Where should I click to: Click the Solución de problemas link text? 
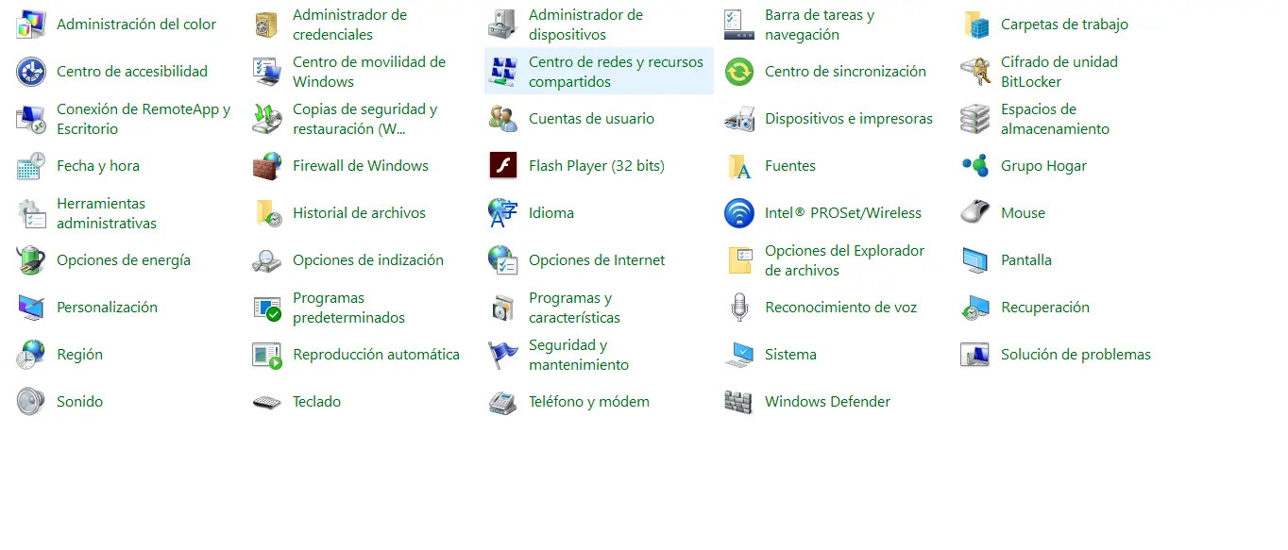click(x=1076, y=355)
